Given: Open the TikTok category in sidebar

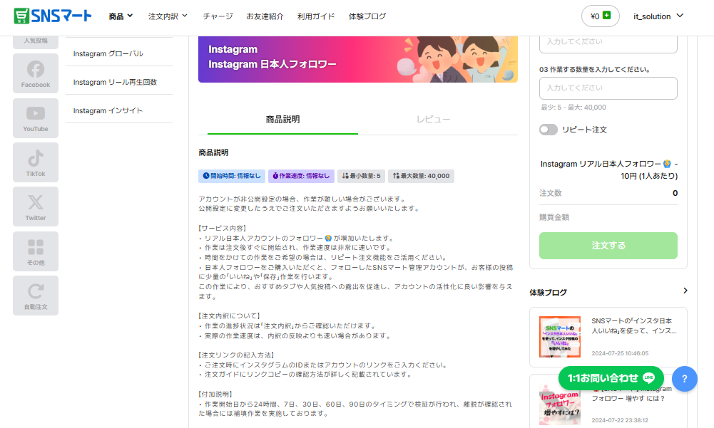Looking at the screenshot, I should pos(36,162).
